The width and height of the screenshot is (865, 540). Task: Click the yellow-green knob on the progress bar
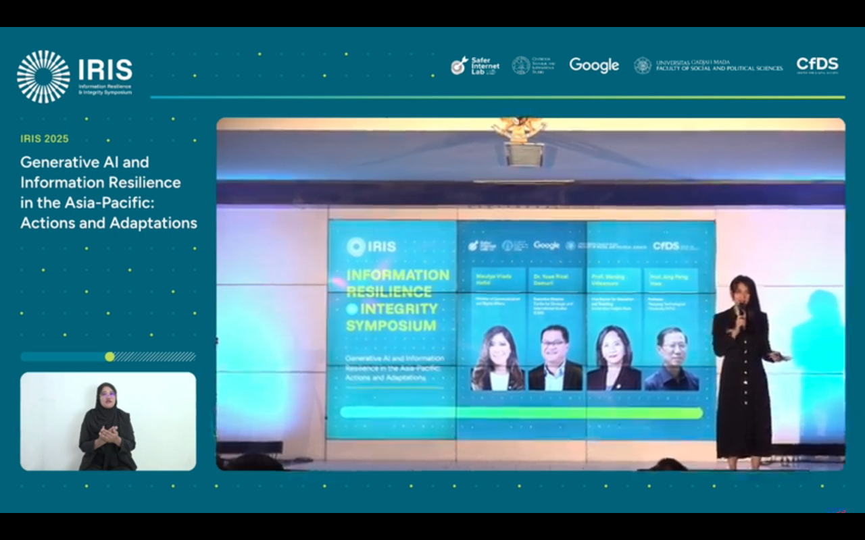[x=109, y=356]
